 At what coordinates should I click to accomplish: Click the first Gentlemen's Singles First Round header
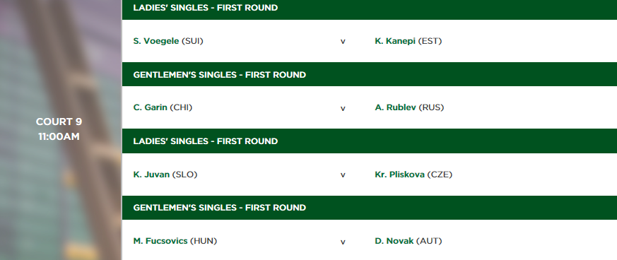click(x=370, y=74)
